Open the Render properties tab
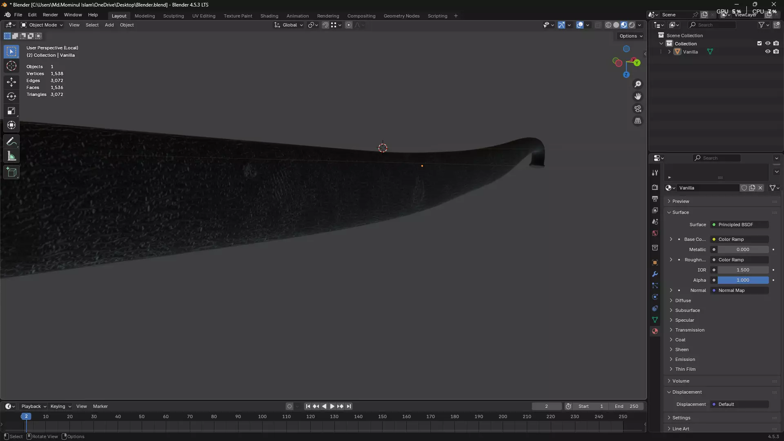Image resolution: width=784 pixels, height=441 pixels. (655, 187)
